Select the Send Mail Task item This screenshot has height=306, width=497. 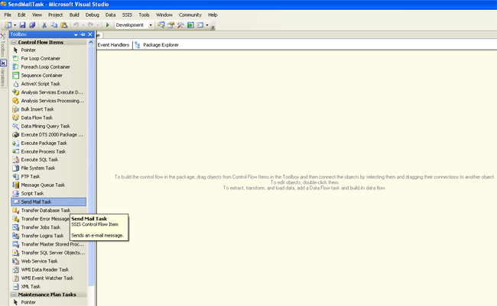[48, 202]
